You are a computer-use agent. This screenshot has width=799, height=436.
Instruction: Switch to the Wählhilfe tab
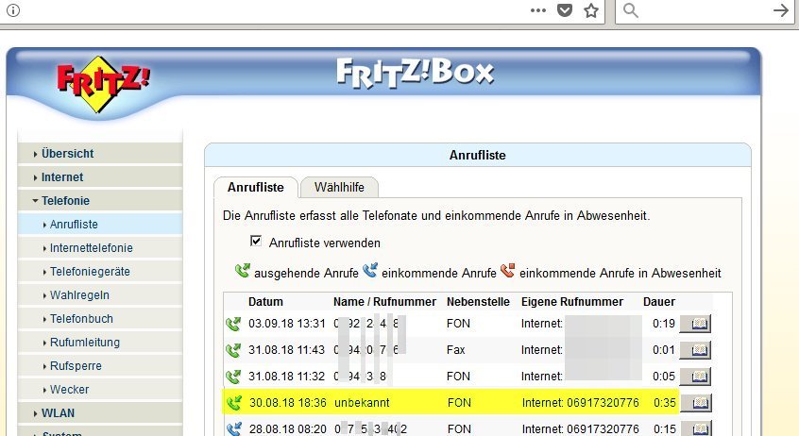click(x=339, y=188)
